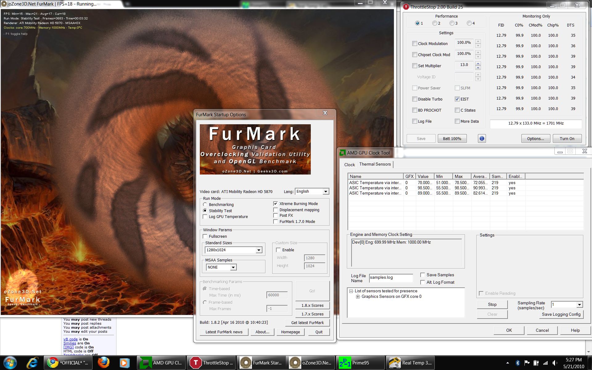Image resolution: width=592 pixels, height=370 pixels.
Task: Enable the Fullscreen checkbox
Action: [x=205, y=236]
